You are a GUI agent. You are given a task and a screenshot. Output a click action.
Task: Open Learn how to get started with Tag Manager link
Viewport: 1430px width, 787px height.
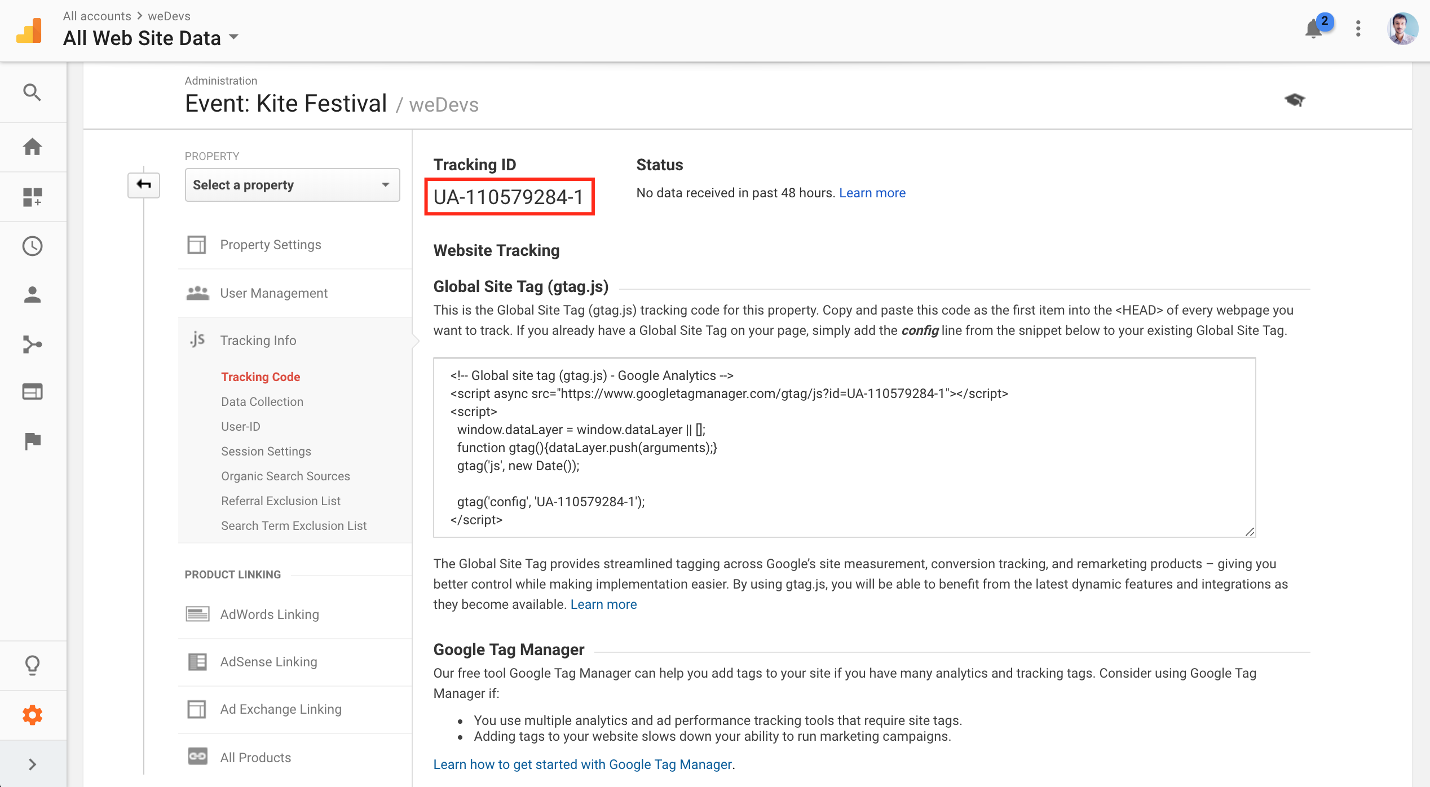[x=582, y=764]
